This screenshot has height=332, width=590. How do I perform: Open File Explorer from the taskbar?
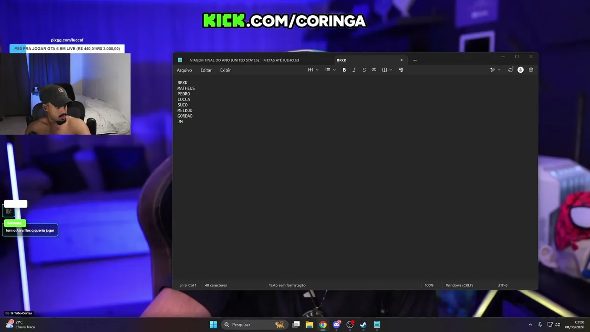click(309, 325)
